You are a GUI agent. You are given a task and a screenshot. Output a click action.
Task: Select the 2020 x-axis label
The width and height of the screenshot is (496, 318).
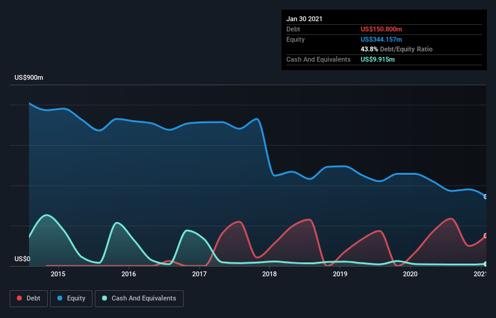pos(410,274)
